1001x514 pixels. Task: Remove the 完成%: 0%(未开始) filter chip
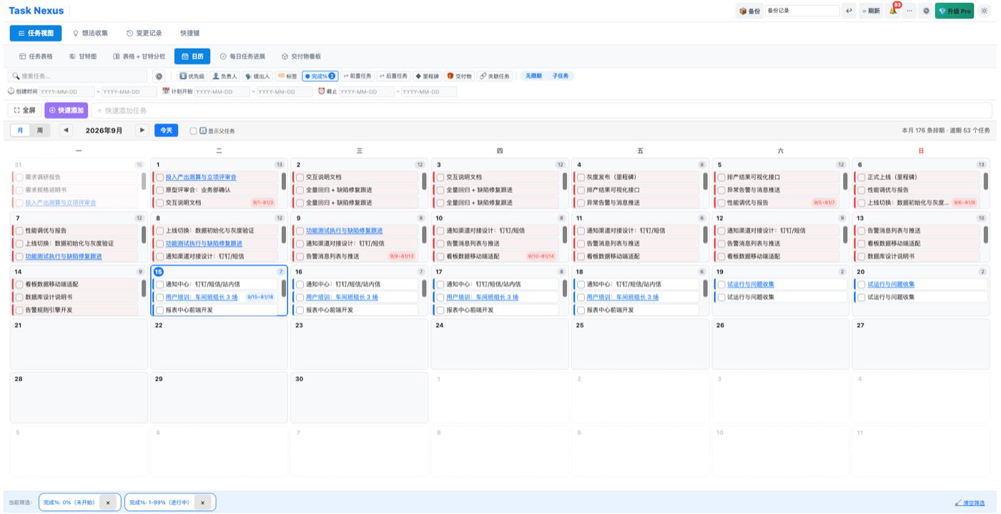pos(108,503)
